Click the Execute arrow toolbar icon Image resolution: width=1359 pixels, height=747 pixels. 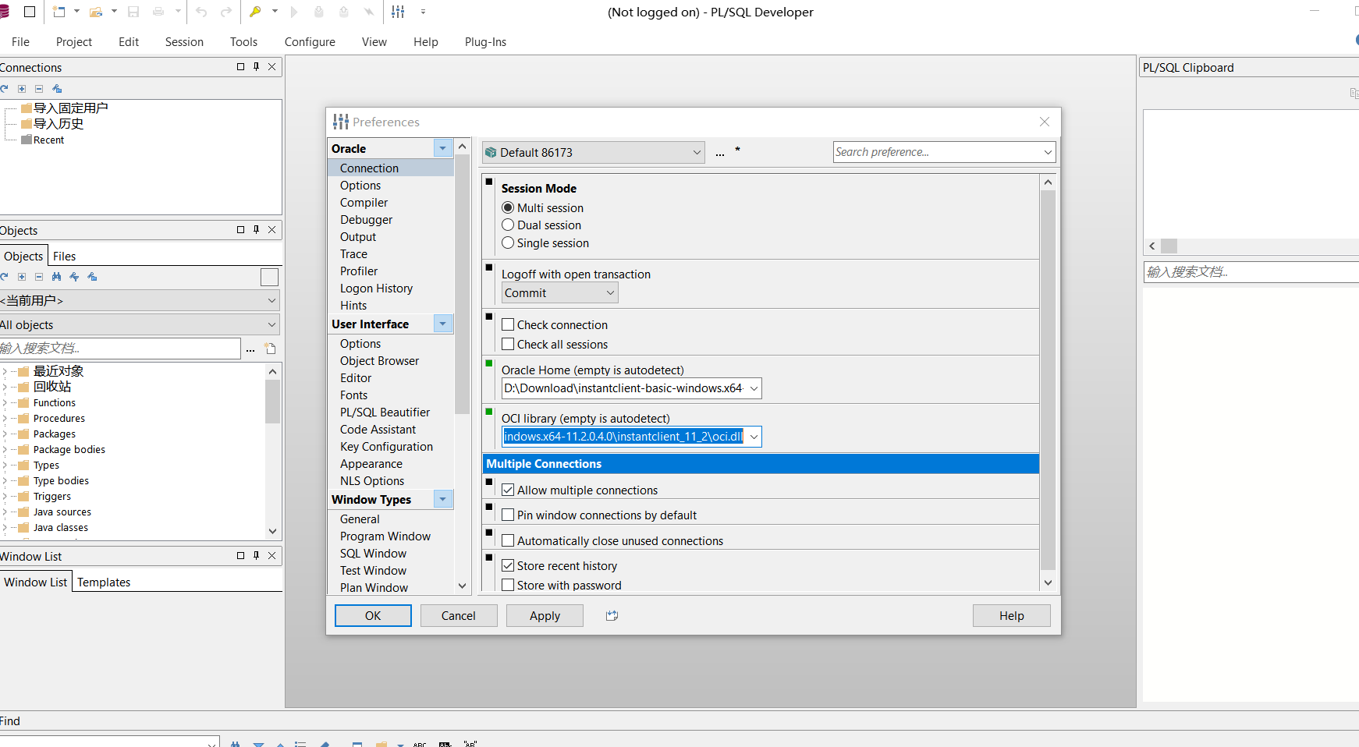(x=295, y=12)
